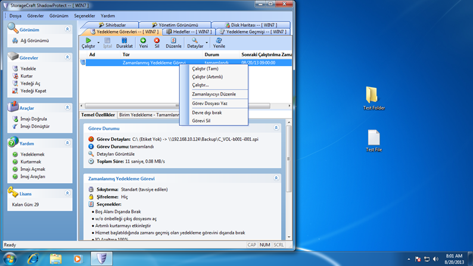Click the Tür column header
The width and height of the screenshot is (473, 266).
click(x=161, y=55)
